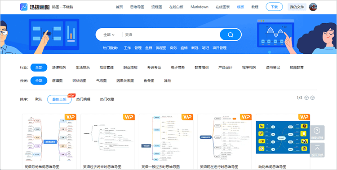
Task: Click hot search term 管理
Action: point(138,48)
